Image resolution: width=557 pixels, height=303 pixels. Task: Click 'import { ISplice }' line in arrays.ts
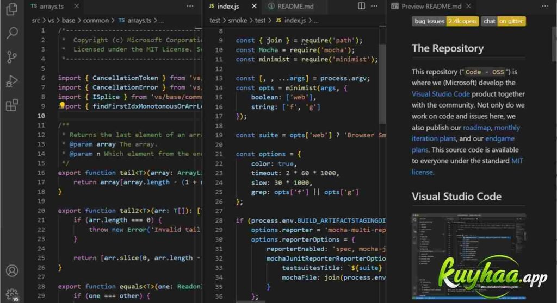coord(130,97)
